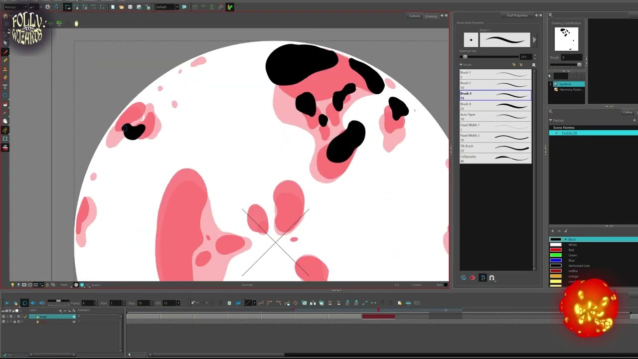Click the red highlighted timeline frame block
Screen dimensions: 638x359
378,316
